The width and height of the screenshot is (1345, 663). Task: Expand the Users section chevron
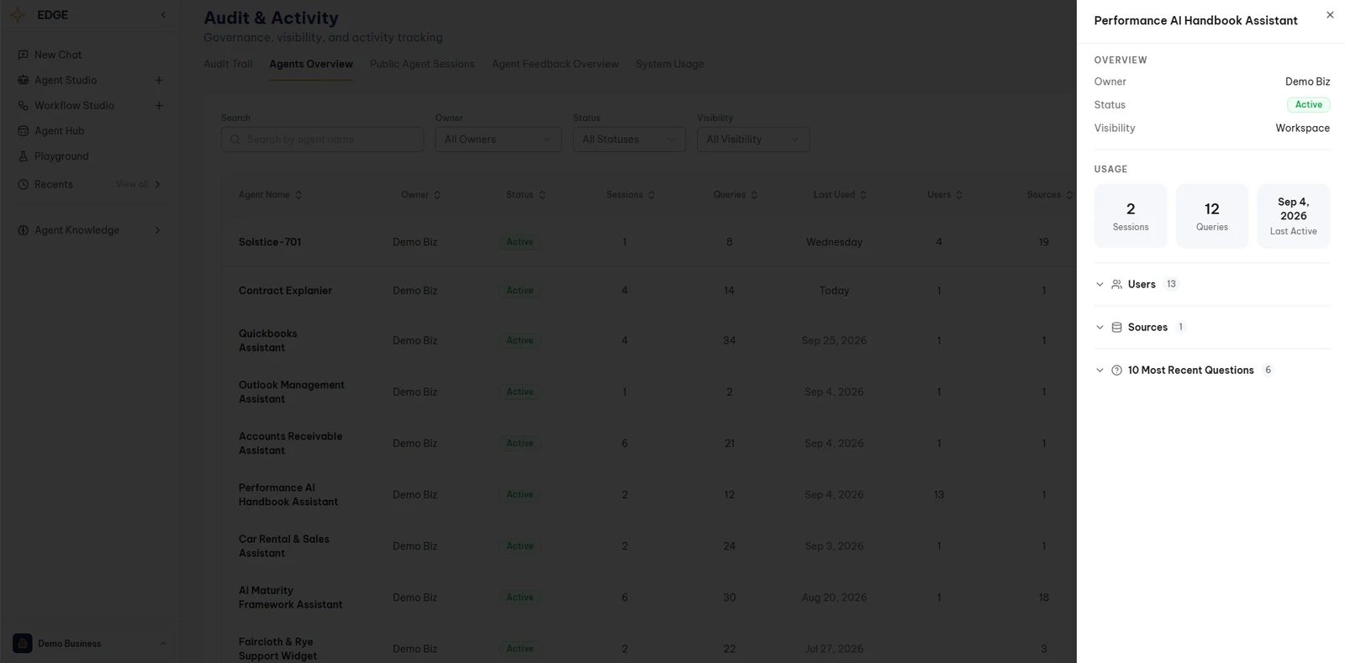[x=1100, y=284]
